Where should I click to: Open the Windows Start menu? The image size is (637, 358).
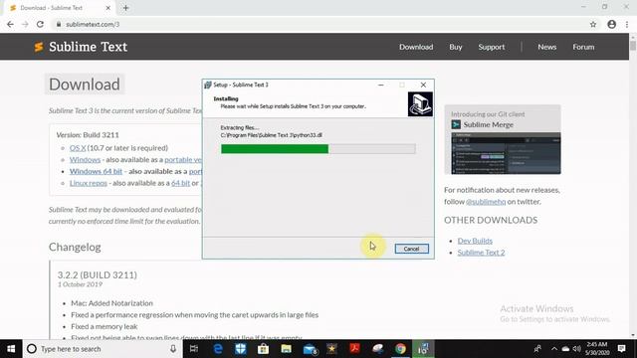pos(11,349)
